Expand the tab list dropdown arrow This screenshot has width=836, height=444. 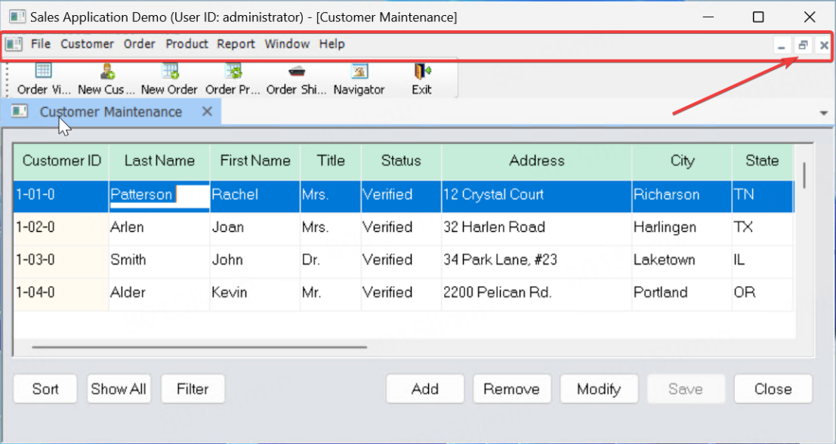(x=823, y=113)
